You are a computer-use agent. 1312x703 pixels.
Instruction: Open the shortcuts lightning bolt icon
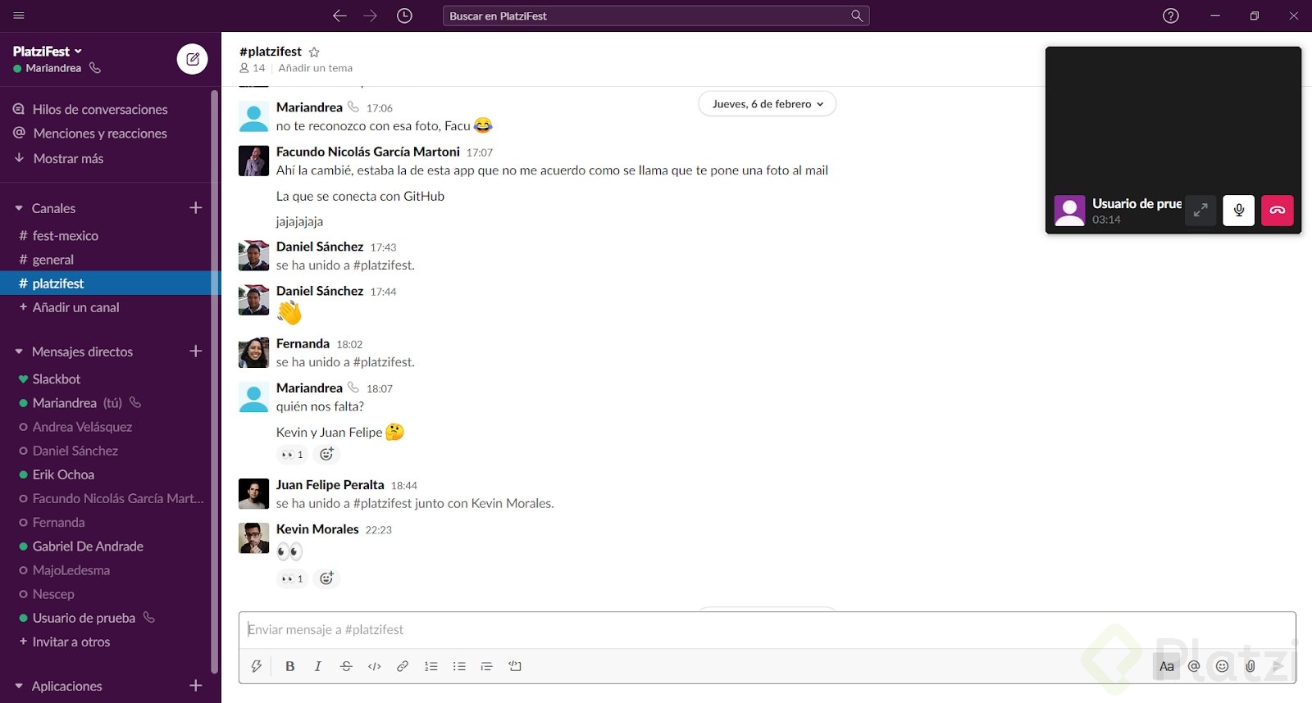coord(257,666)
